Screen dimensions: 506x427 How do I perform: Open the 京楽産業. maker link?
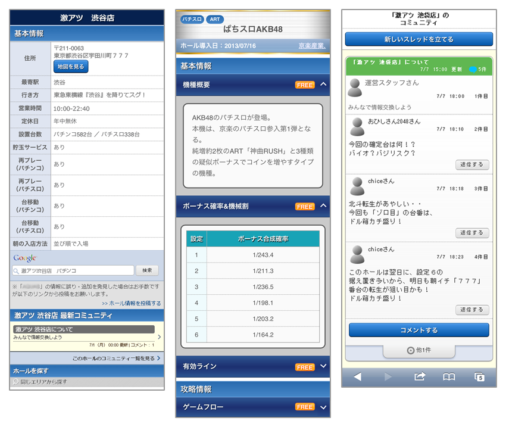(x=312, y=46)
